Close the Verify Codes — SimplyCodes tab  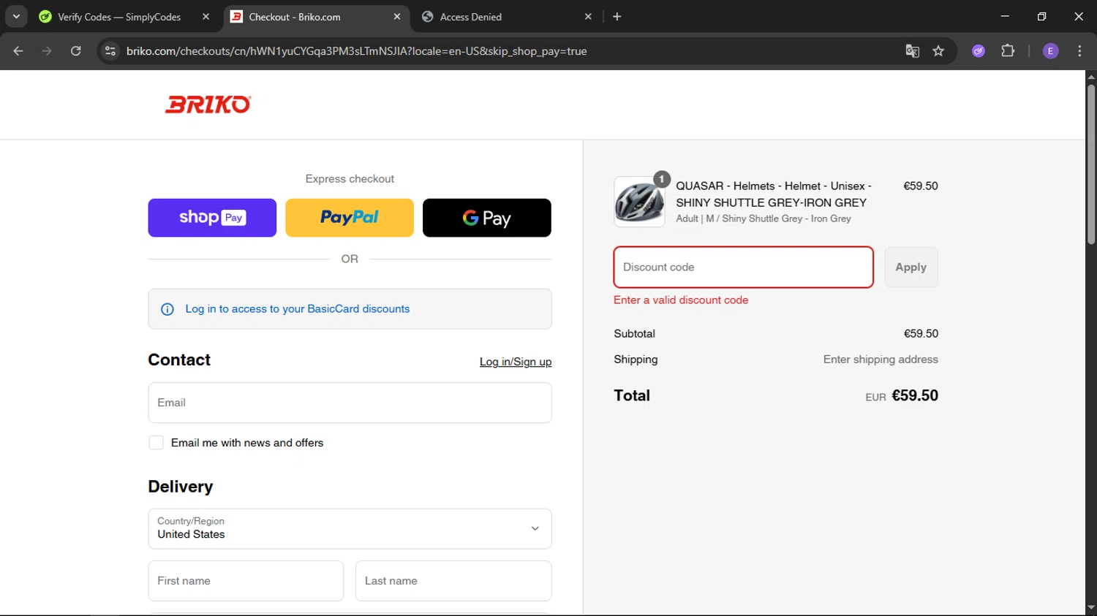[206, 17]
